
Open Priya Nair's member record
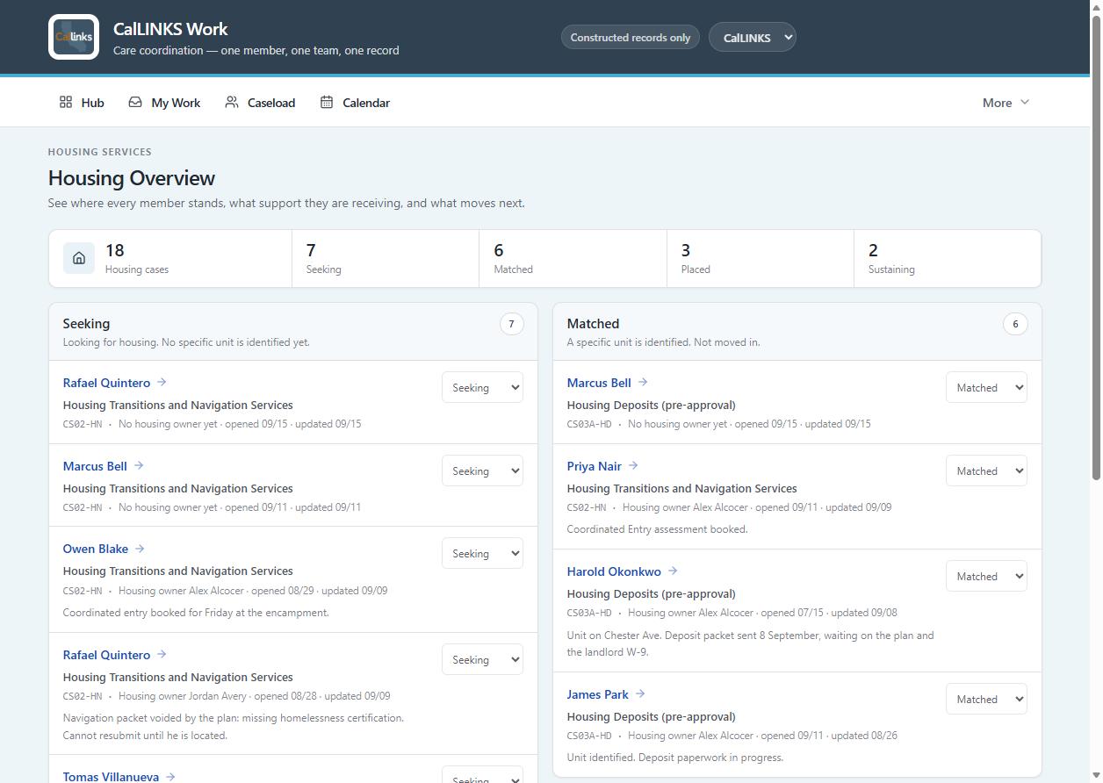pos(595,466)
